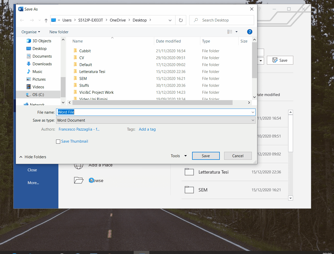334x254 pixels.
Task: Open SEM folder in Word backstage list
Action: 235,190
